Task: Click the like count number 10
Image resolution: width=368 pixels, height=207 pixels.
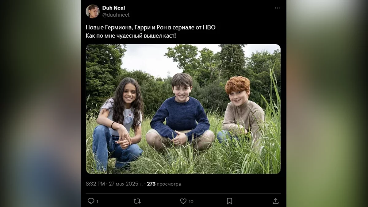Action: coord(191,201)
